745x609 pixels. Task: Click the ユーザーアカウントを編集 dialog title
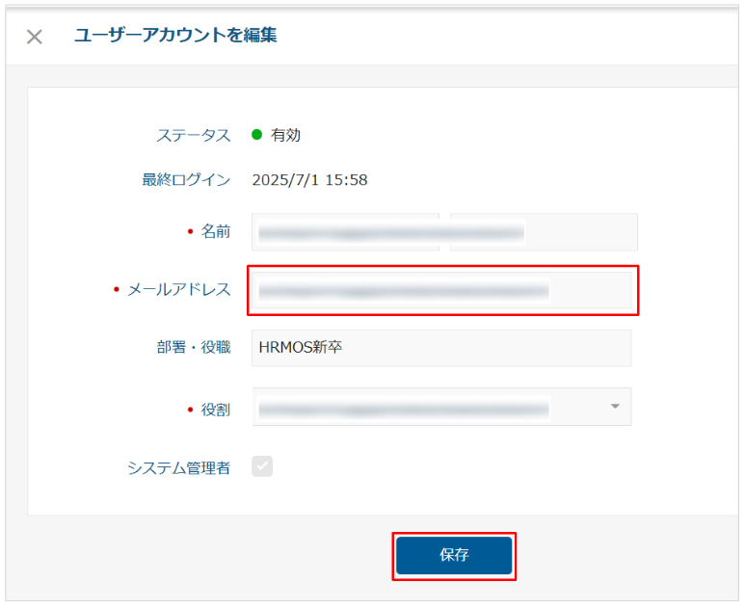pos(175,36)
